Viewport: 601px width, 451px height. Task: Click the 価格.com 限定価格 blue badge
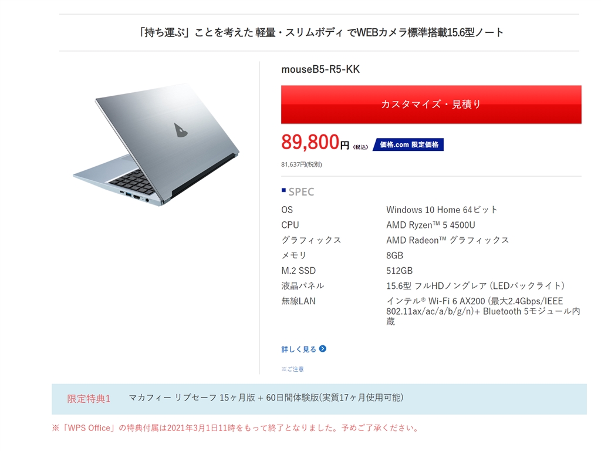pyautogui.click(x=408, y=144)
